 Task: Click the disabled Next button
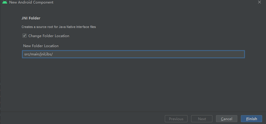(202, 119)
